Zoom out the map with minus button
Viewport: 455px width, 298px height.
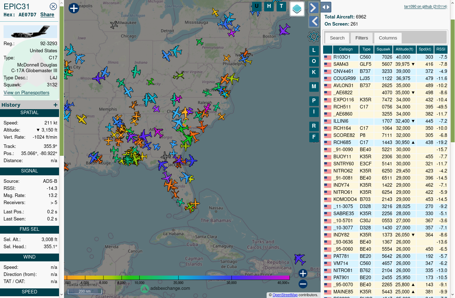(x=303, y=284)
